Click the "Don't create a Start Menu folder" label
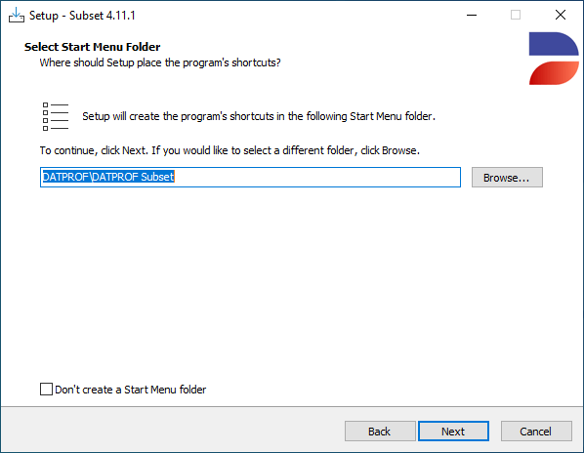584x453 pixels. point(130,390)
